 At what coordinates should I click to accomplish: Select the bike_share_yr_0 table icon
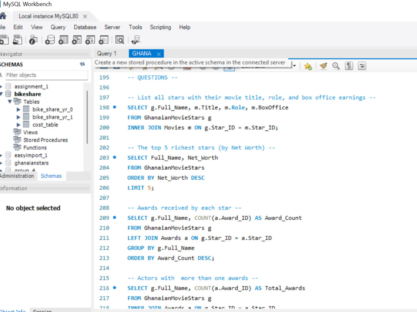point(26,109)
